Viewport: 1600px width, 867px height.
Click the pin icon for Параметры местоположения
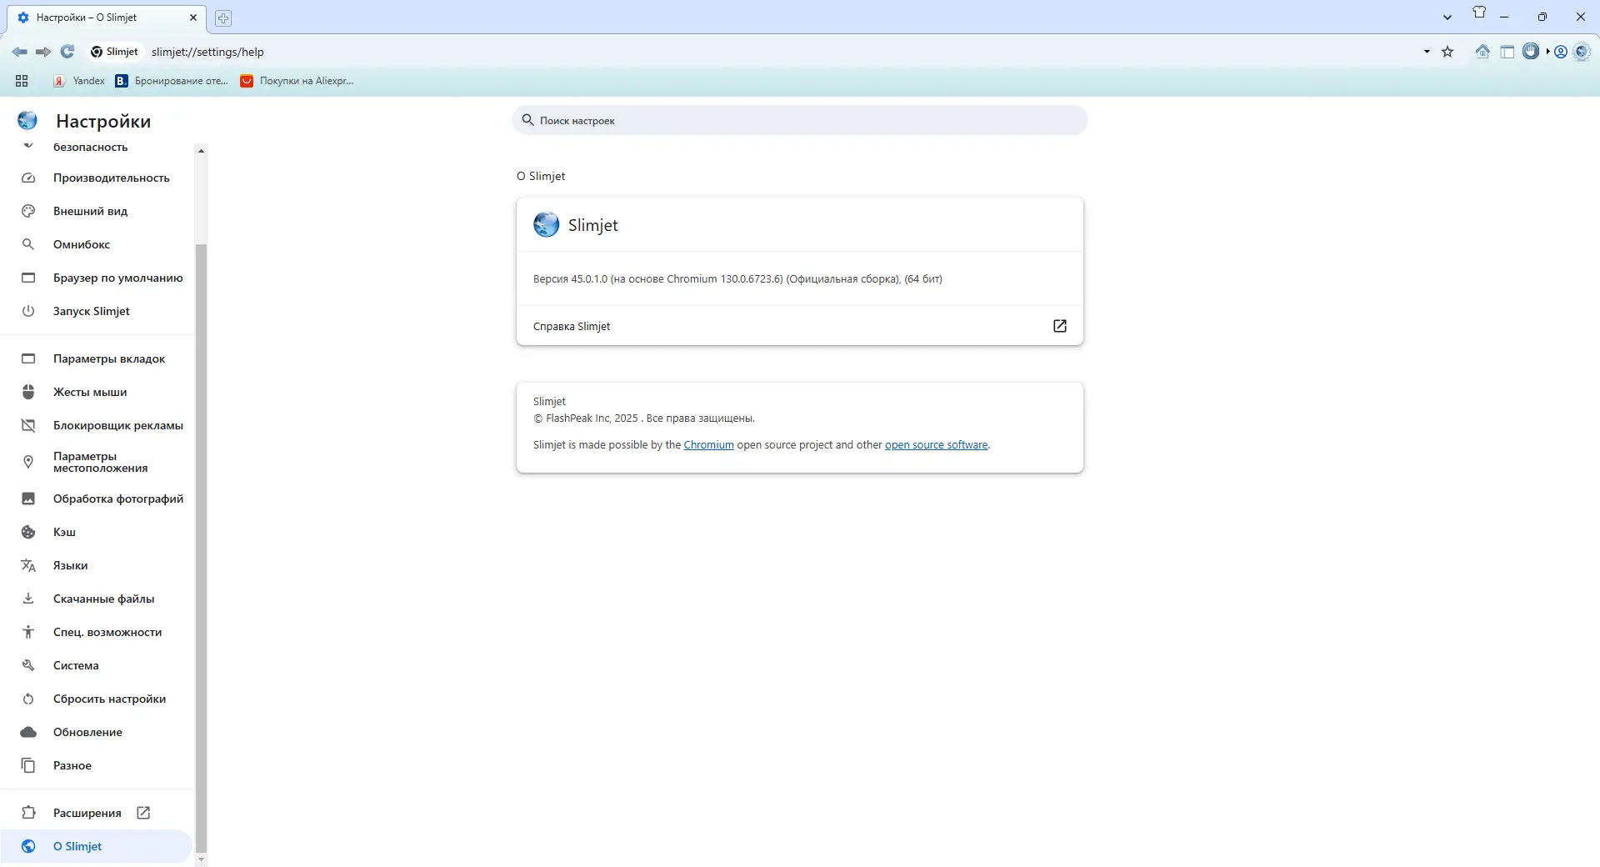(x=28, y=462)
